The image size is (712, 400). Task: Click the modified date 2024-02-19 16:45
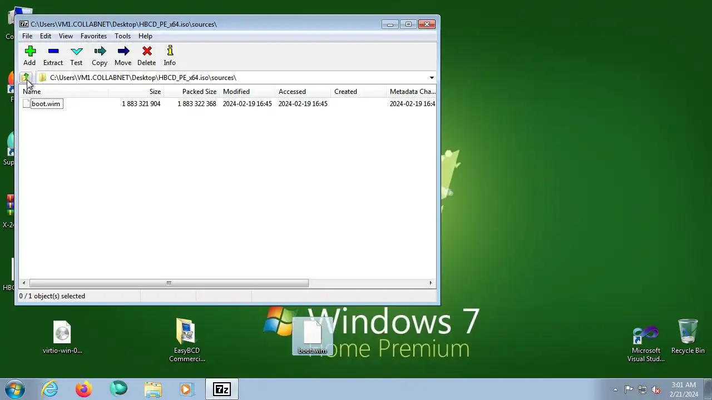247,104
